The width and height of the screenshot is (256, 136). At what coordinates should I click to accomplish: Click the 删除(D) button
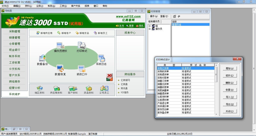click(229, 83)
